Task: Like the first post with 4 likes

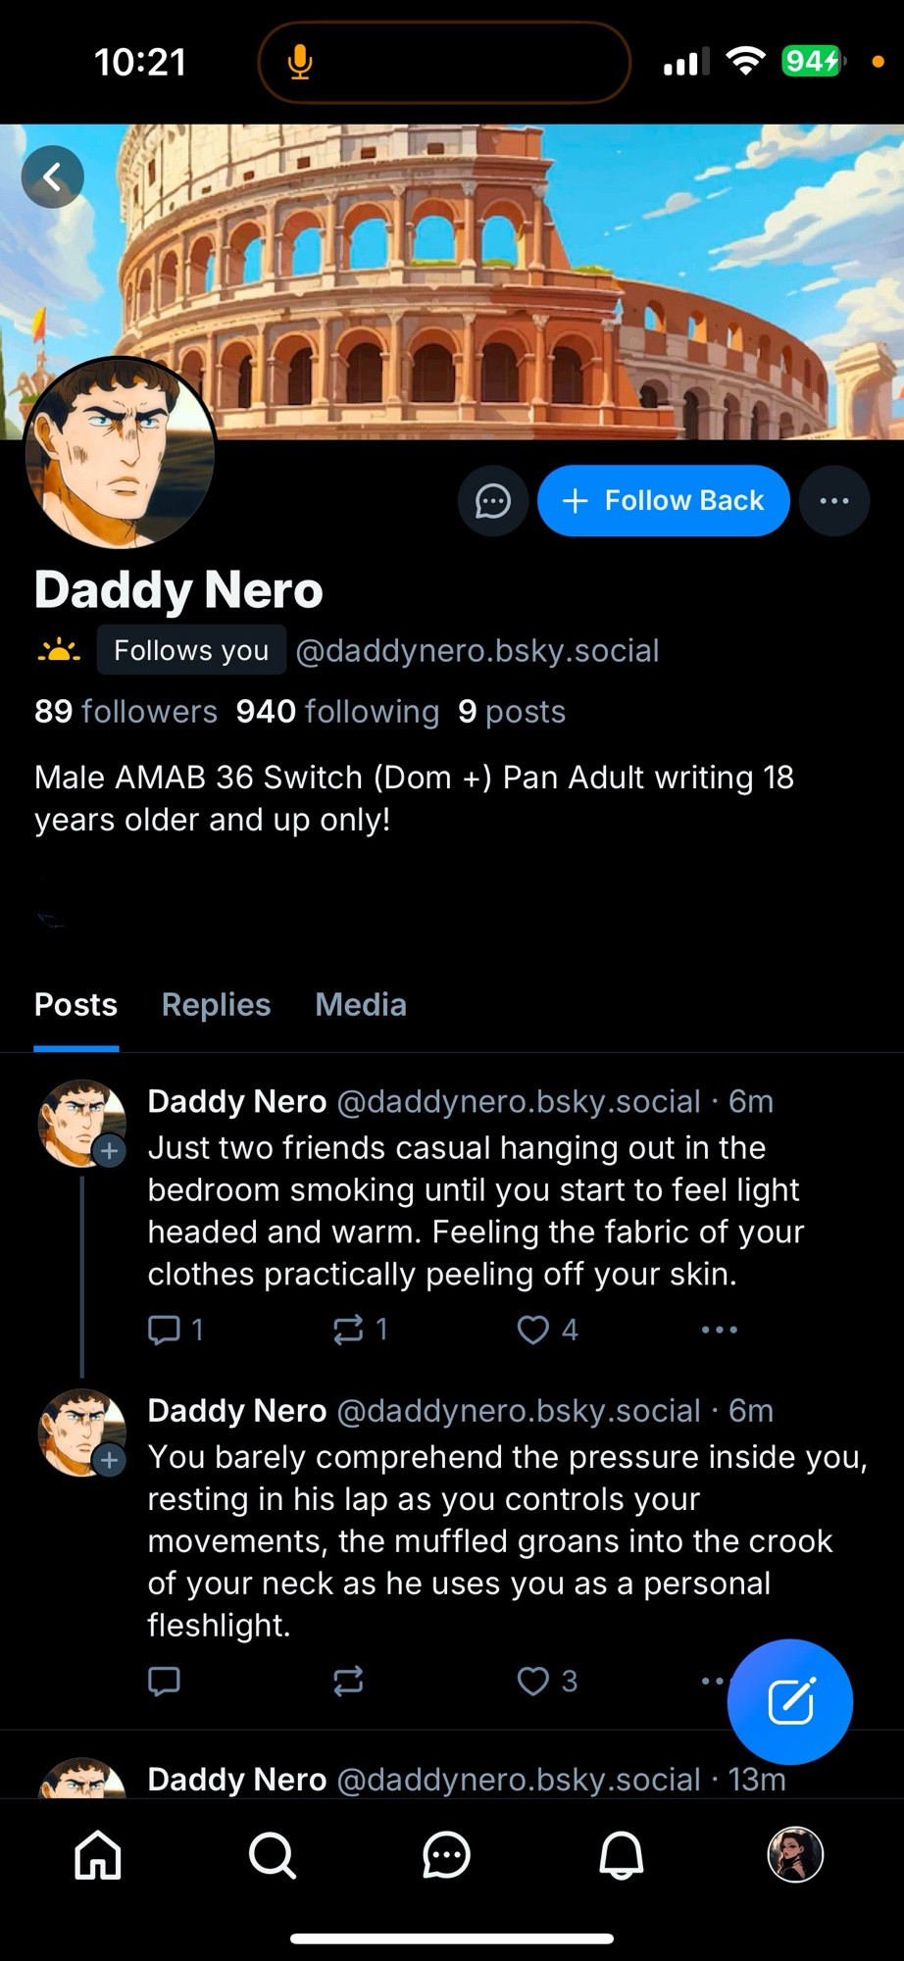Action: click(533, 1330)
